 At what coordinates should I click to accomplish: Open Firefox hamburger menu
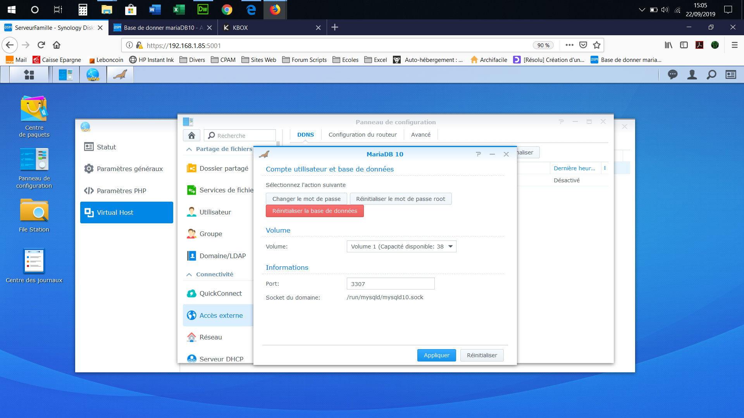734,45
